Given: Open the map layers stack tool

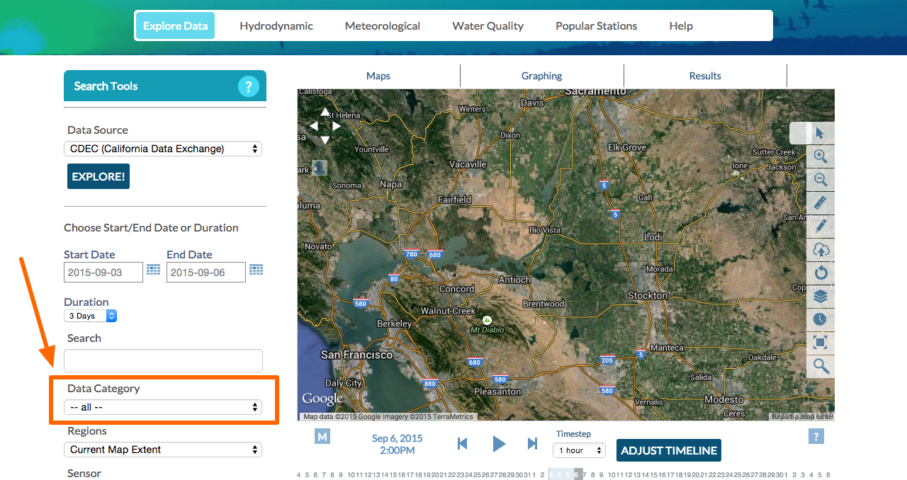Looking at the screenshot, I should [x=820, y=297].
